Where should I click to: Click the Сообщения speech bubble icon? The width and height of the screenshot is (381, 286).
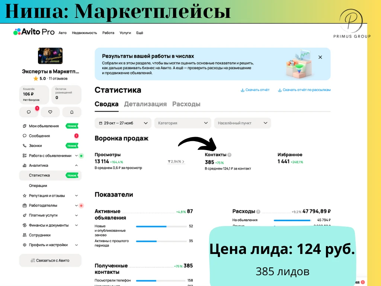(25, 136)
